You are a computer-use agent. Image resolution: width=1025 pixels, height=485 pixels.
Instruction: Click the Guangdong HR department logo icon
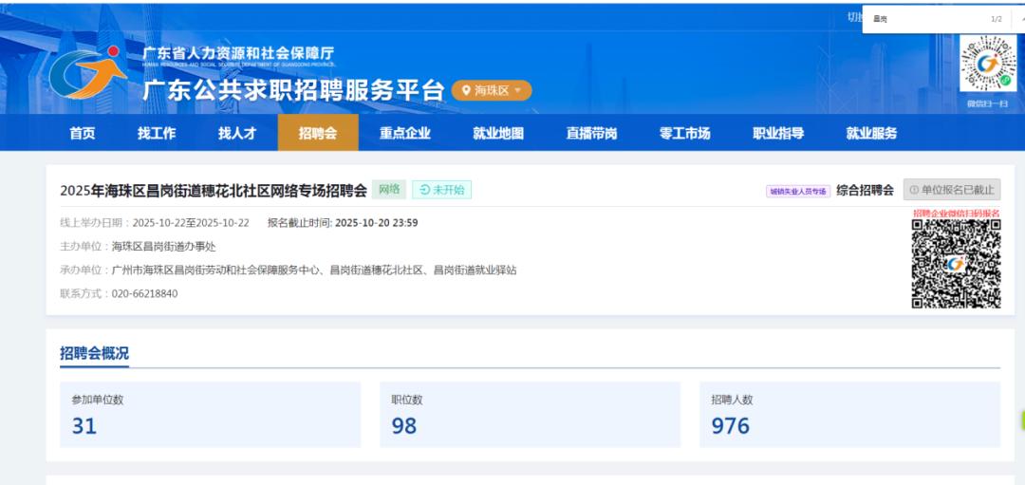(87, 72)
